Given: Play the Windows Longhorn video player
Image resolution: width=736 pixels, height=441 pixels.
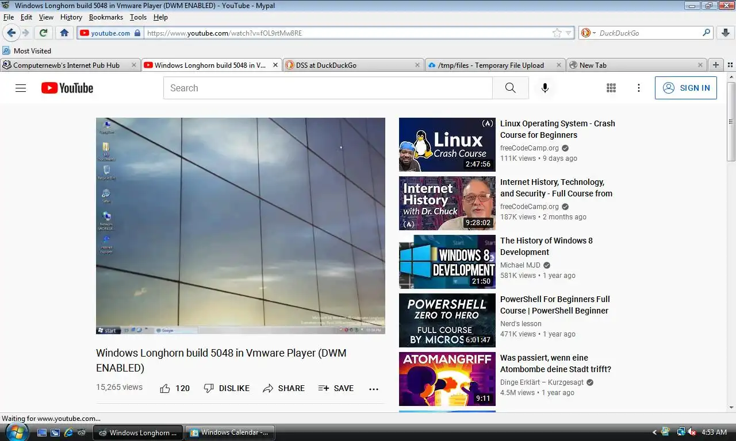Looking at the screenshot, I should pyautogui.click(x=240, y=226).
